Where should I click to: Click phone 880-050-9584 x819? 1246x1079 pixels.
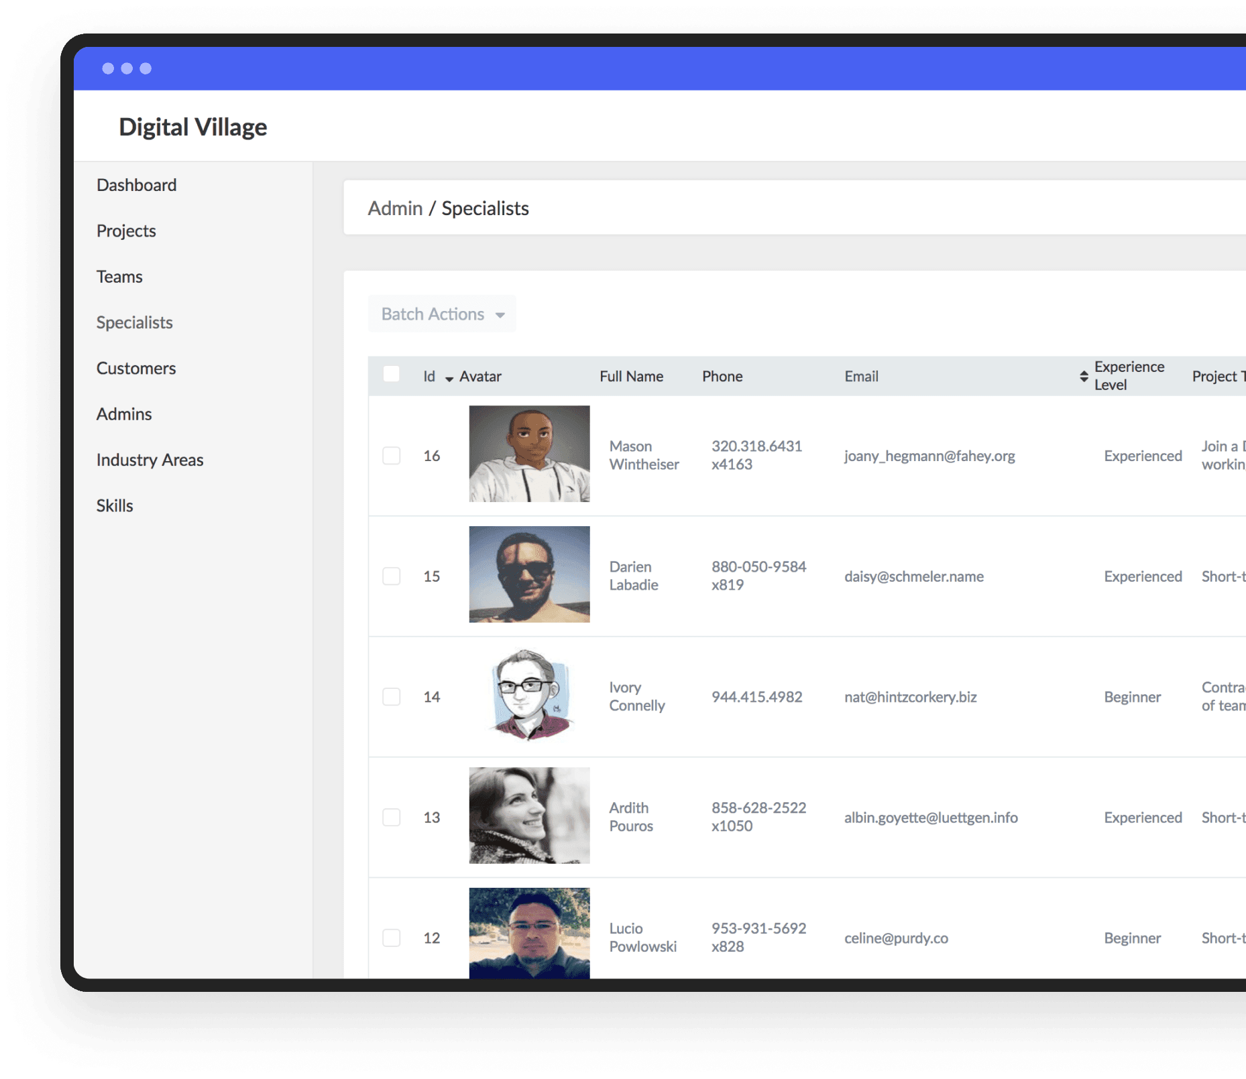(758, 576)
